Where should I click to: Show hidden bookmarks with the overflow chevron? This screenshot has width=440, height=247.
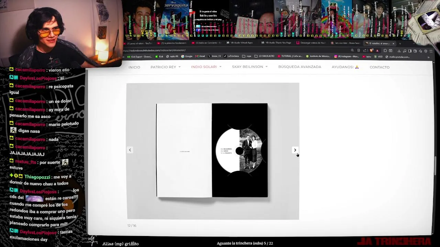point(428,57)
